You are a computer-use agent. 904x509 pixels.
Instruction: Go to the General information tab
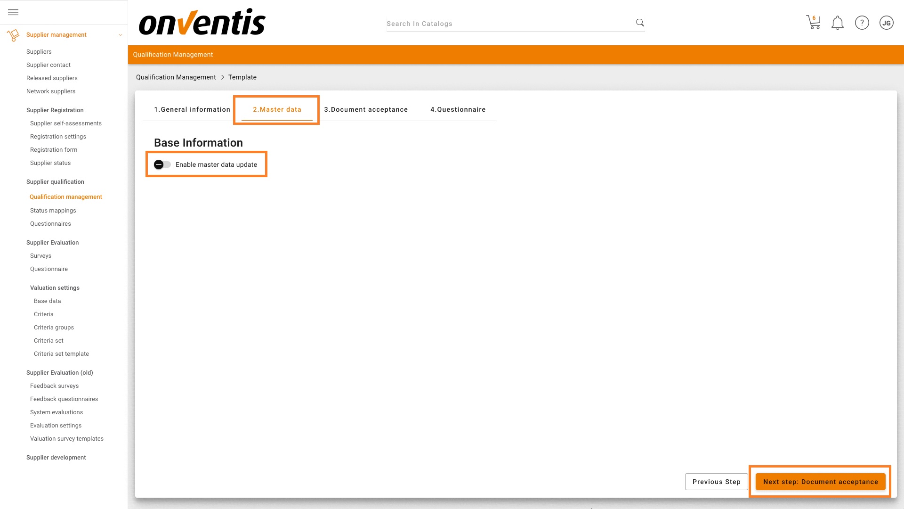point(192,109)
